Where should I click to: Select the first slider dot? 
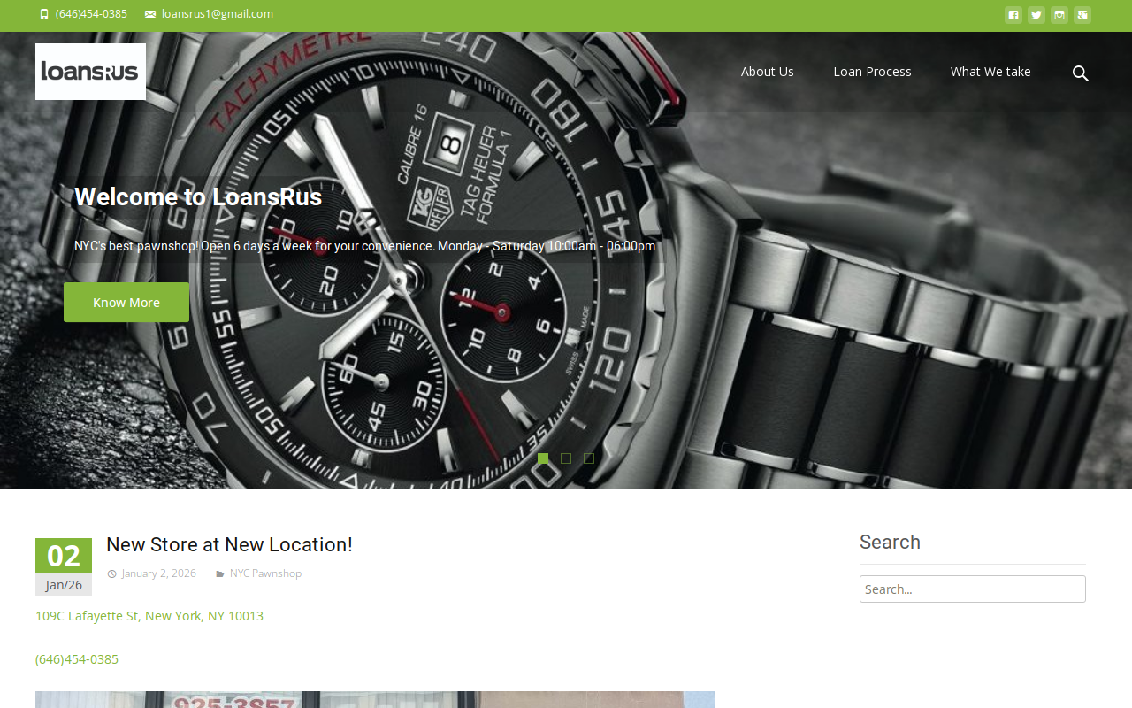coord(543,458)
